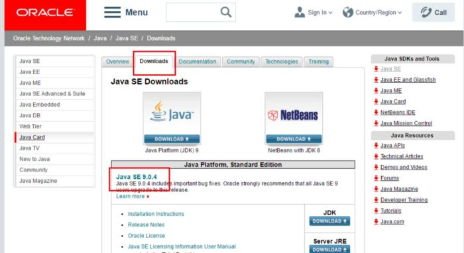Click the Country/Region globe icon
The height and width of the screenshot is (253, 464).
pos(348,13)
